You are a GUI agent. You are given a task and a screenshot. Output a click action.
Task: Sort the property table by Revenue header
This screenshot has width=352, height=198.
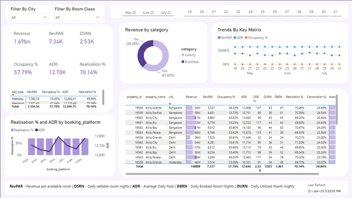point(191,97)
